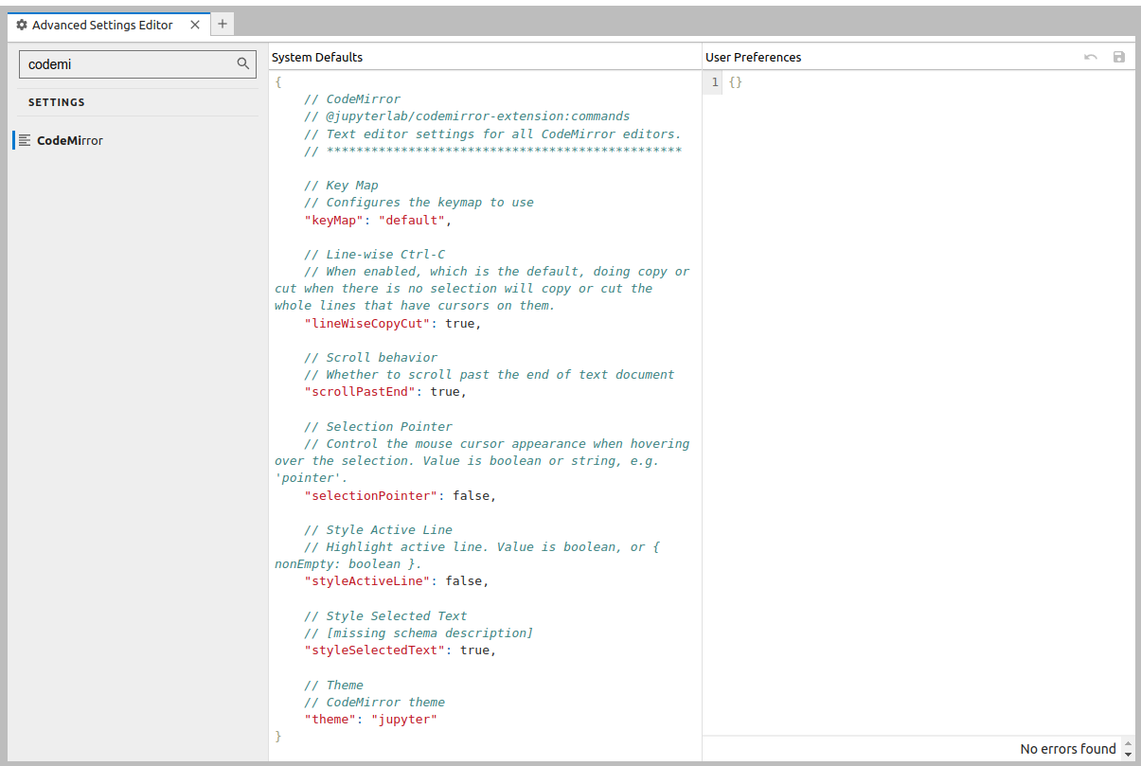Switch to the Advanced Settings Editor tab
The height and width of the screenshot is (766, 1141).
point(104,25)
